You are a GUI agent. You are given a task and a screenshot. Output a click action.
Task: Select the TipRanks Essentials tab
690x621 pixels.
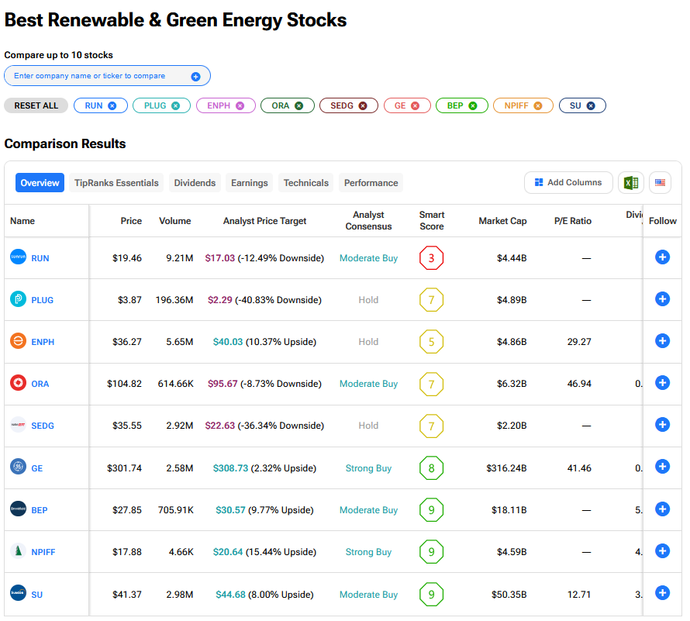coord(116,183)
